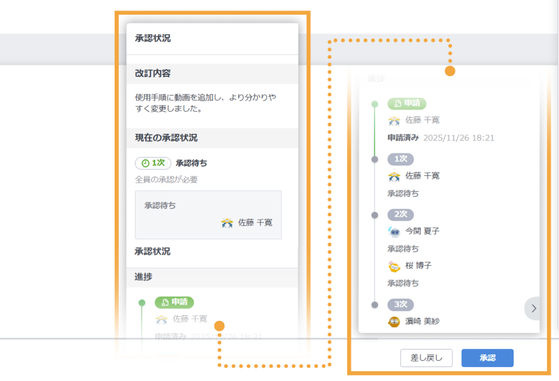Click 桜 博子 avatar icon
The height and width of the screenshot is (381, 559).
click(394, 266)
